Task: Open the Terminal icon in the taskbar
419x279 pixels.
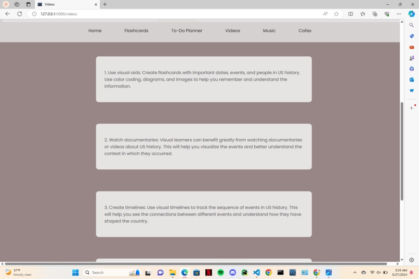Action: 280,272
